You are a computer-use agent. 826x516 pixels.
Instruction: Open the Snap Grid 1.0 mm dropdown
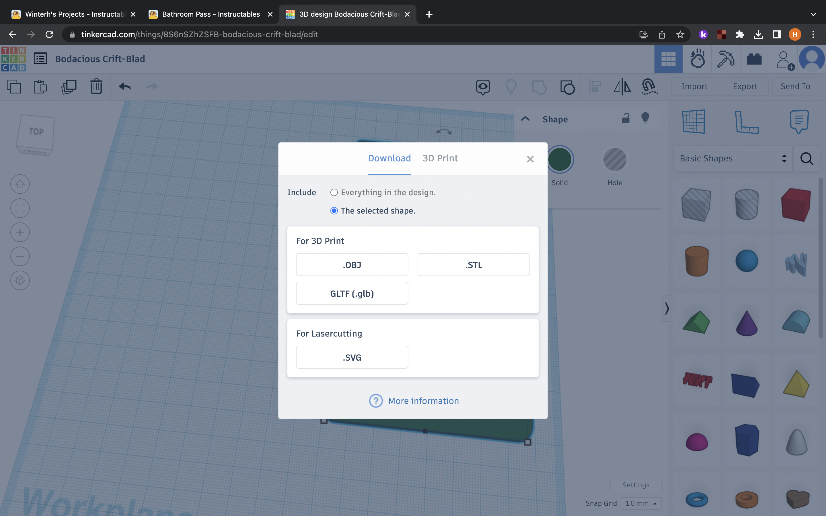(x=641, y=503)
